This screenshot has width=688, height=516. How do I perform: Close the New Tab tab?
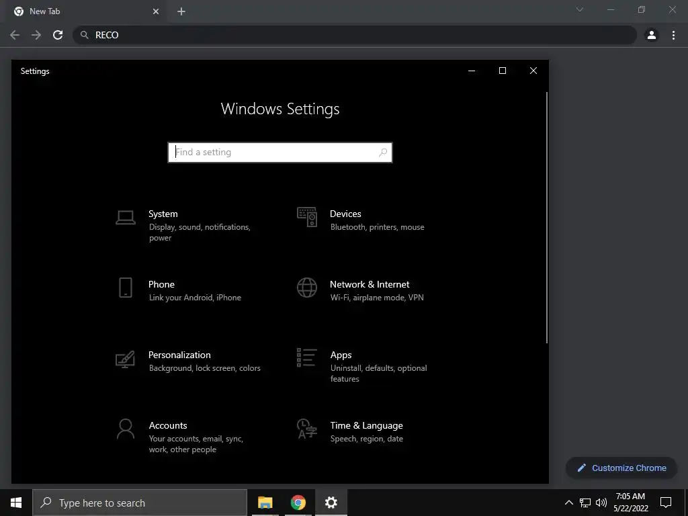[x=156, y=11]
